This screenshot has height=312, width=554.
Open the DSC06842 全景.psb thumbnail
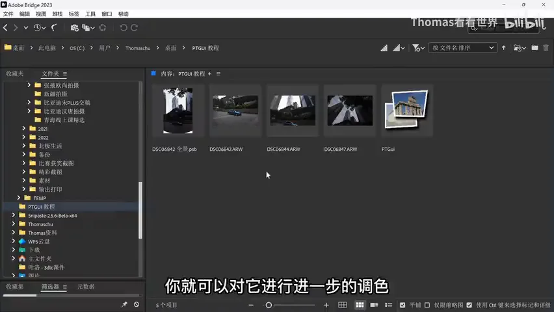pyautogui.click(x=178, y=110)
